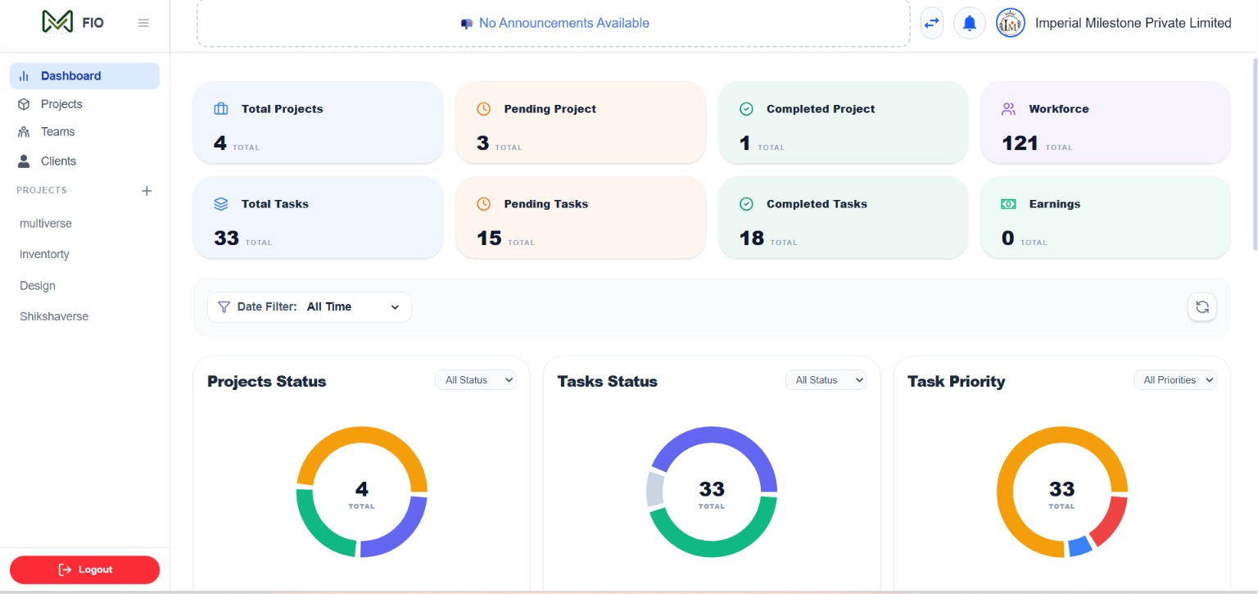Click the switch arrows icon in header
This screenshot has height=594, width=1258.
(x=931, y=23)
